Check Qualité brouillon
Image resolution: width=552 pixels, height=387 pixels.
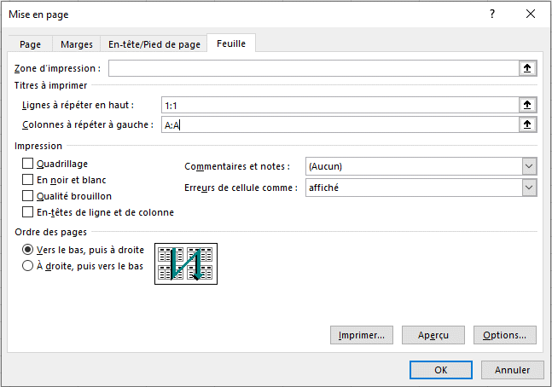pos(27,196)
